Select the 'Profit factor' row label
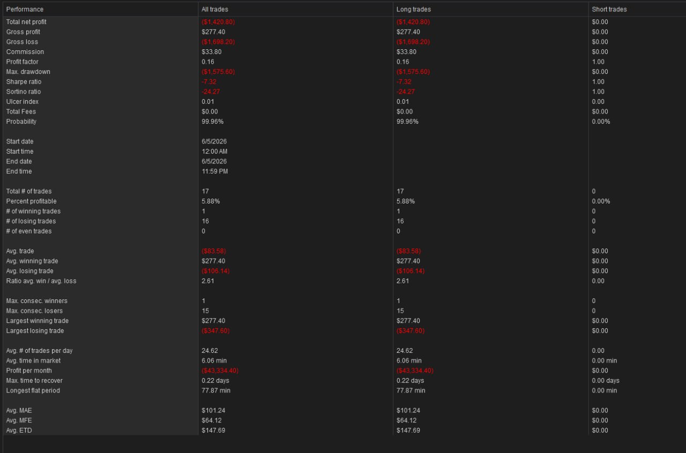Image resolution: width=686 pixels, height=453 pixels. click(23, 62)
